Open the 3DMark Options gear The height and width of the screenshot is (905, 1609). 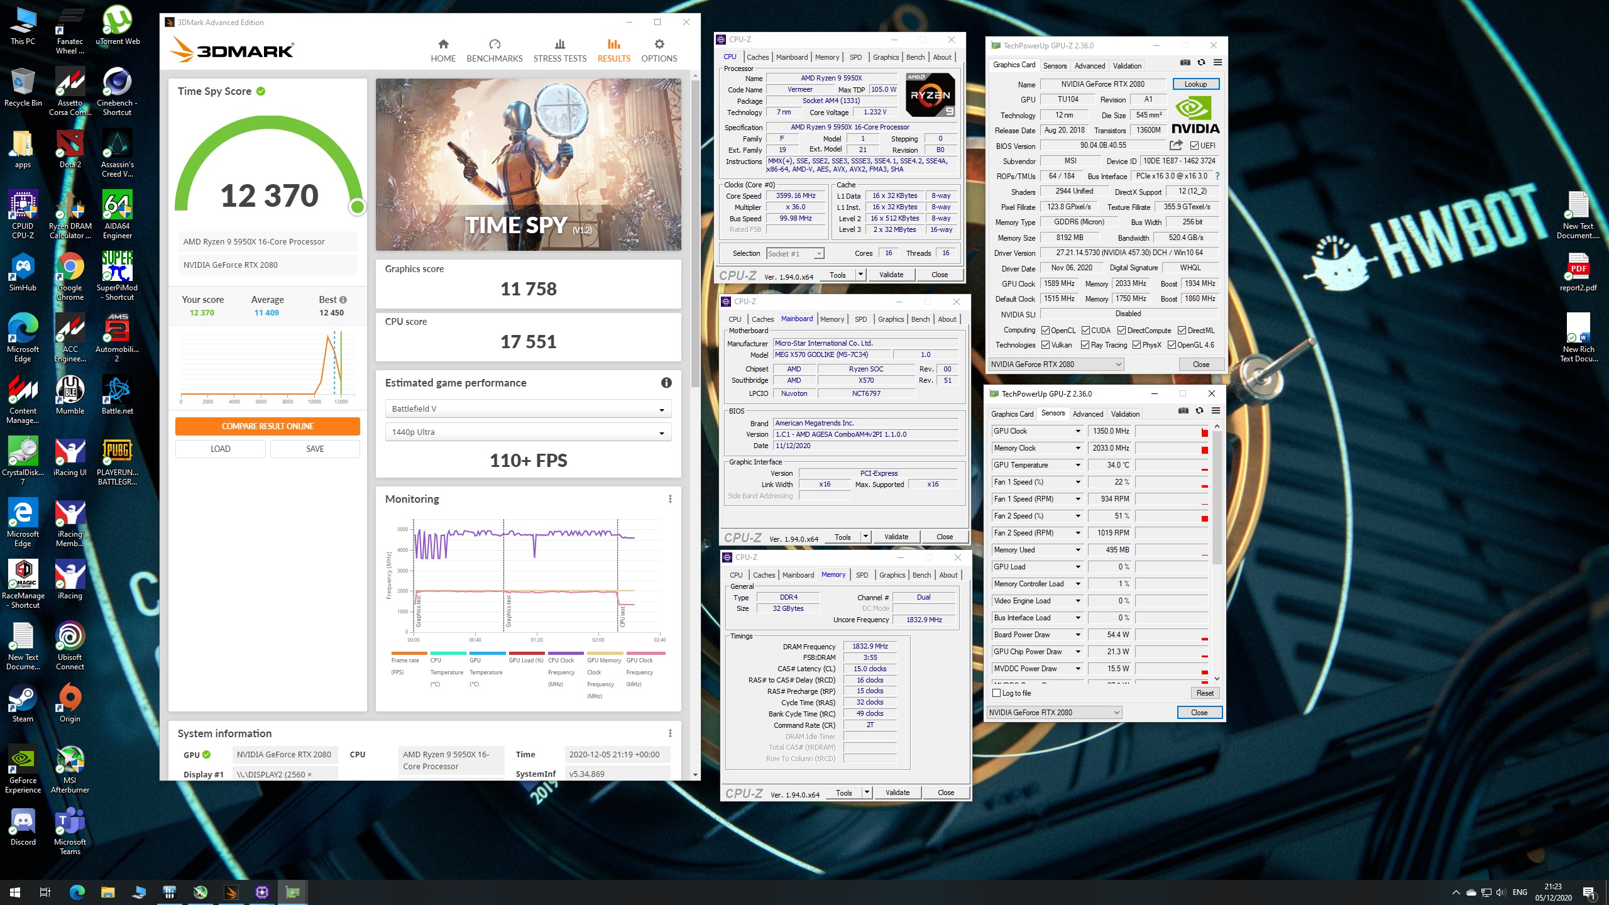point(659,44)
